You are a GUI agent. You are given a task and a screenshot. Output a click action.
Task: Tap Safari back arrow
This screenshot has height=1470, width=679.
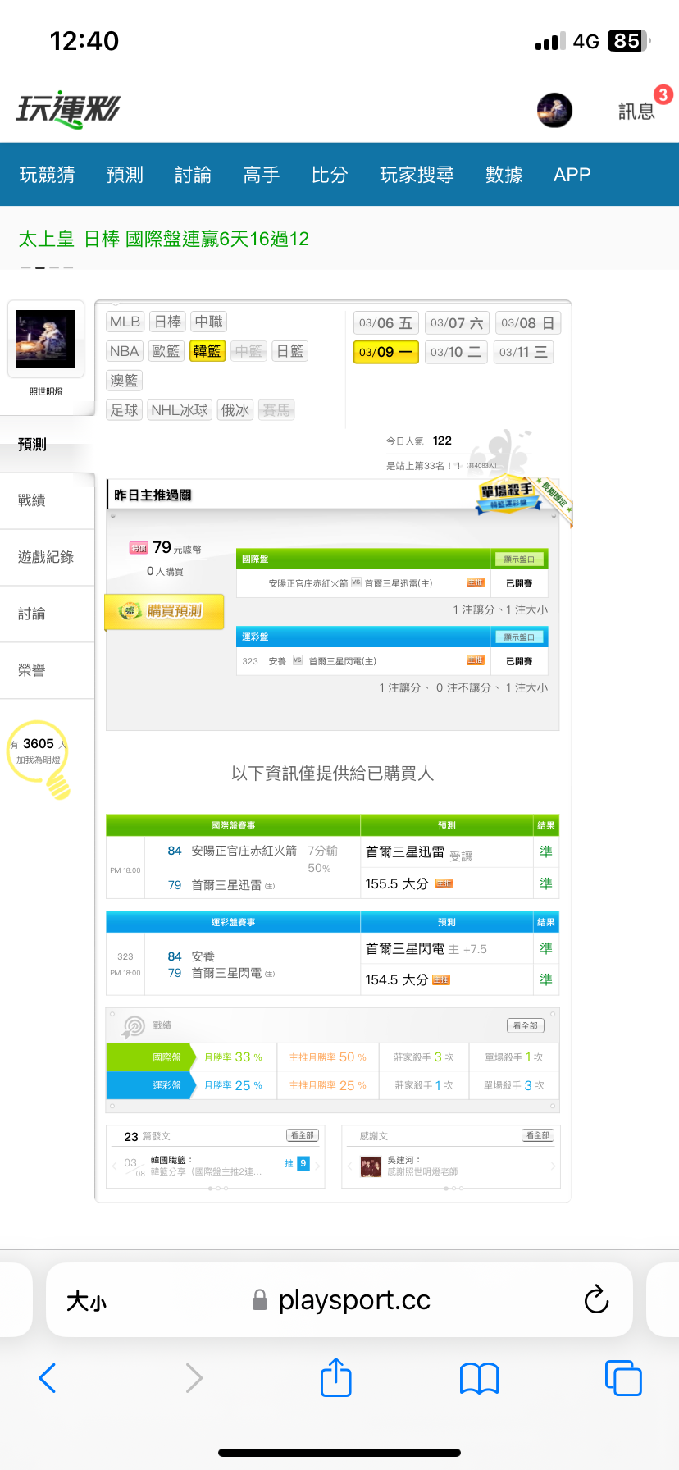[48, 1378]
